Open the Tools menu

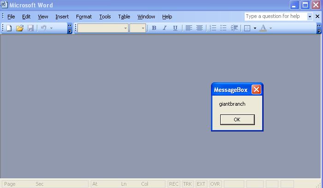[105, 17]
